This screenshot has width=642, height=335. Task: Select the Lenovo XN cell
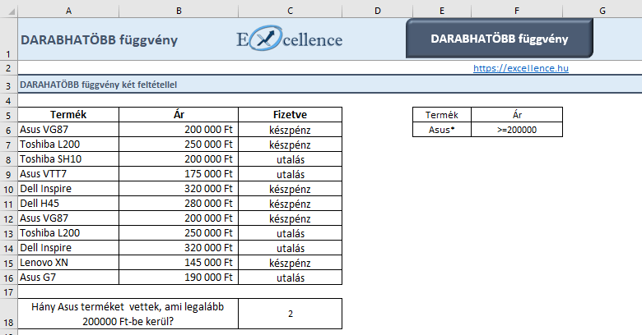tap(68, 262)
